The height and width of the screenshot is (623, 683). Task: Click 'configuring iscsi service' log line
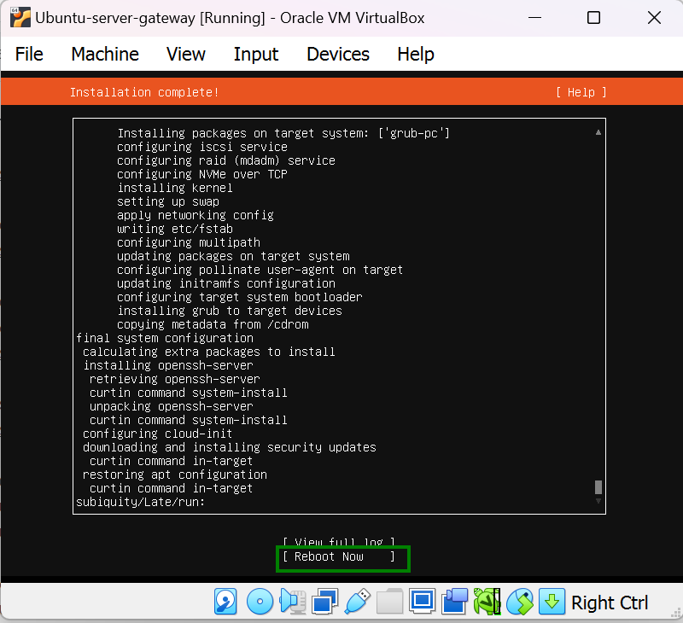202,147
